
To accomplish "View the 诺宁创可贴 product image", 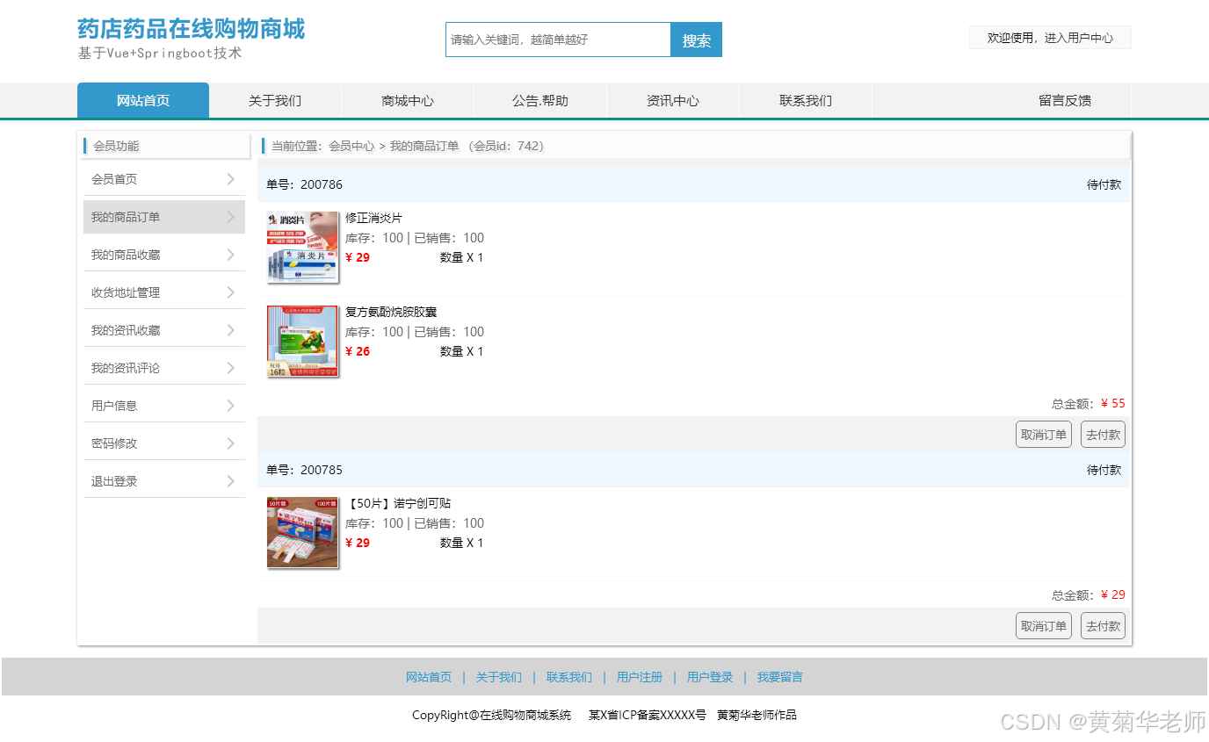I will (302, 532).
